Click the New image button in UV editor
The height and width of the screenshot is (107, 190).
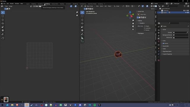point(36,6)
